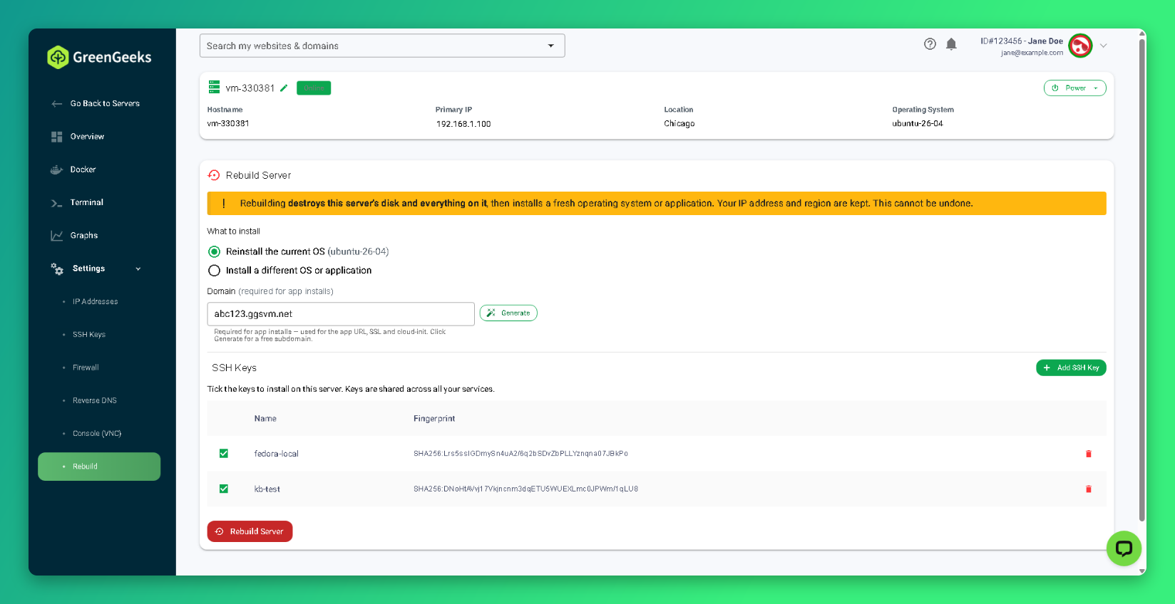This screenshot has height=604, width=1175.
Task: Click the Go Back to Servers arrow icon
Action: [x=57, y=104]
